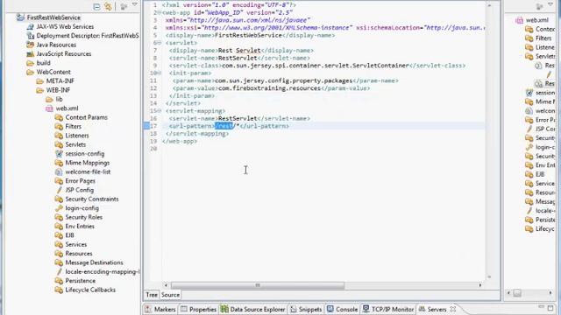Open Outline panel view menu dropdown arrow
Viewport: 561px width, 315px height.
550,4
